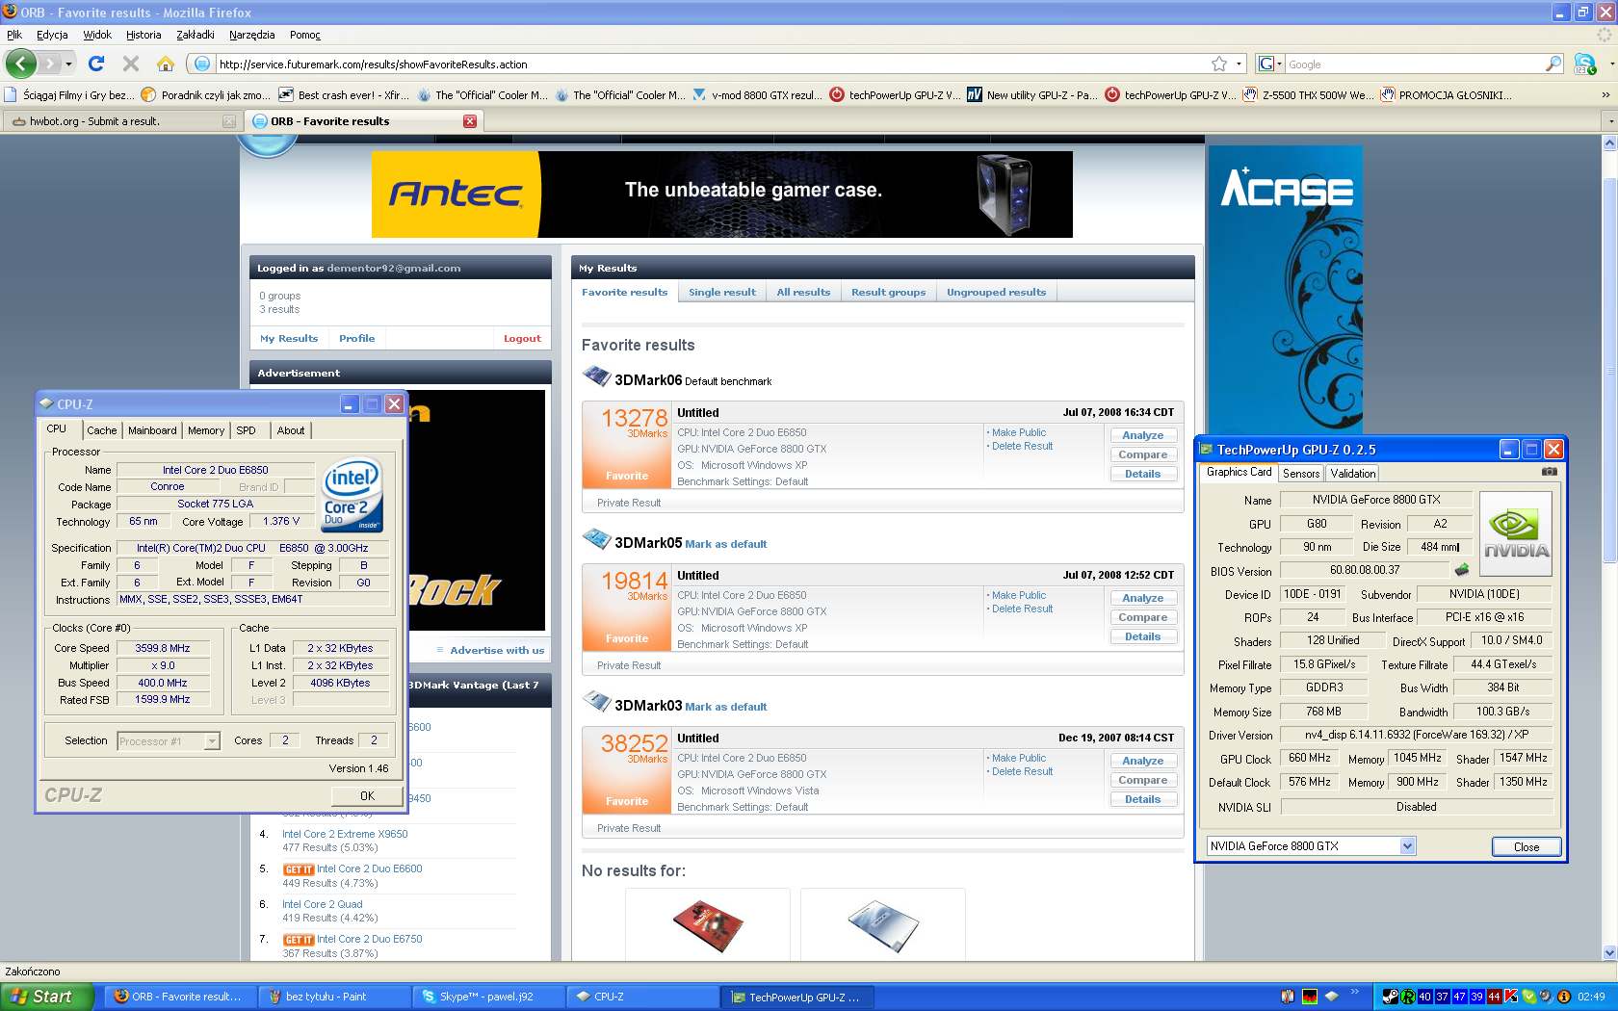Click the BIOS save chip icon in GPU-Z
Screen dimensions: 1618x1011
click(x=1461, y=570)
